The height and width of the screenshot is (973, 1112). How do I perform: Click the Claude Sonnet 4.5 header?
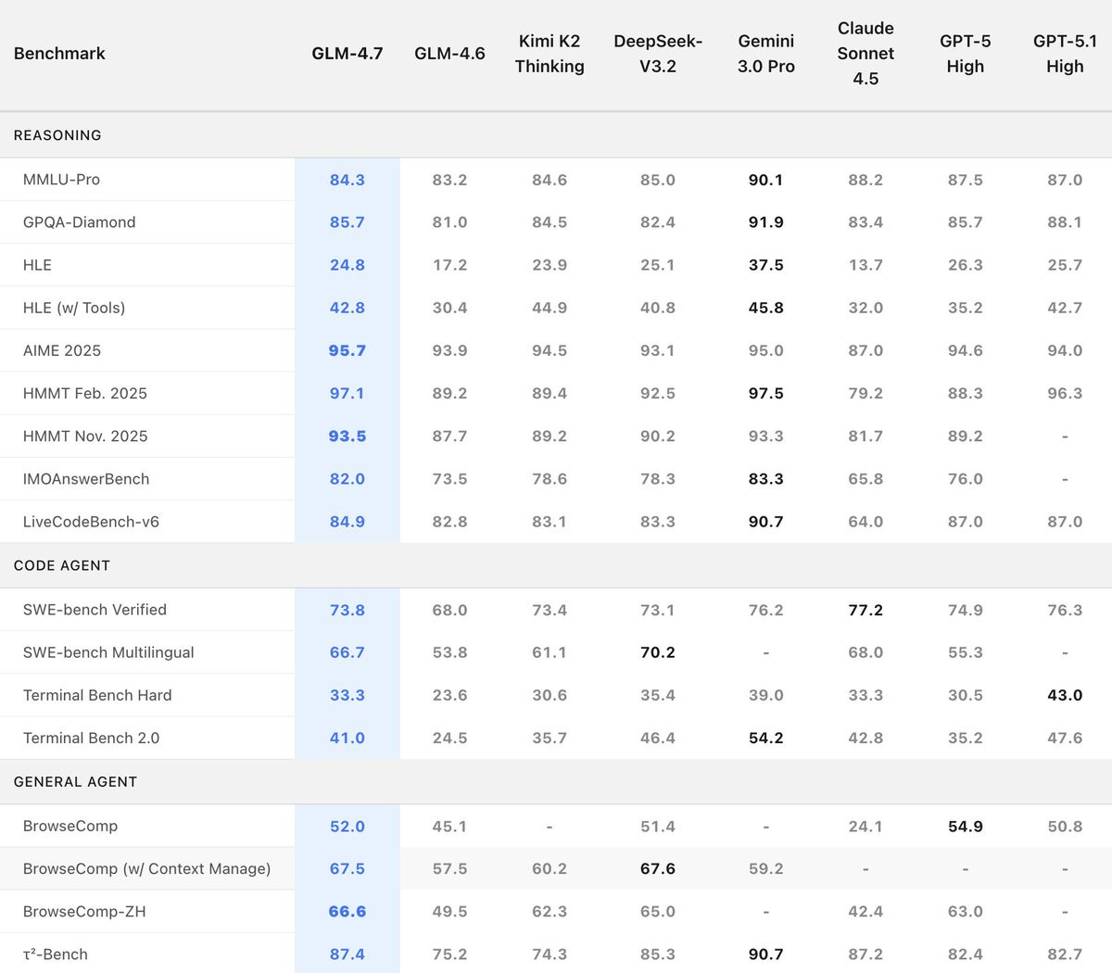[866, 54]
